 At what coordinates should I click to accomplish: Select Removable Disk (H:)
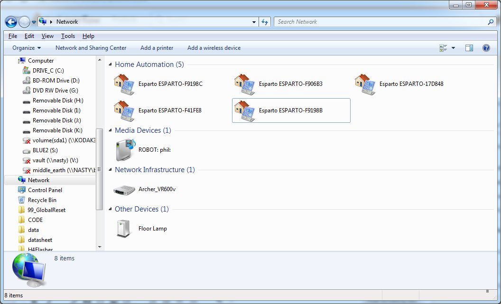(57, 101)
